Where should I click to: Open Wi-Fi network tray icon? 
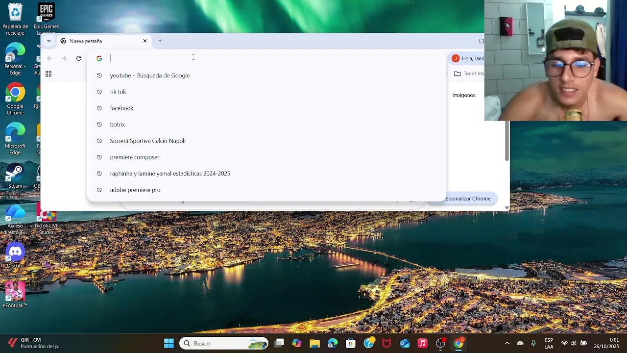pyautogui.click(x=564, y=343)
